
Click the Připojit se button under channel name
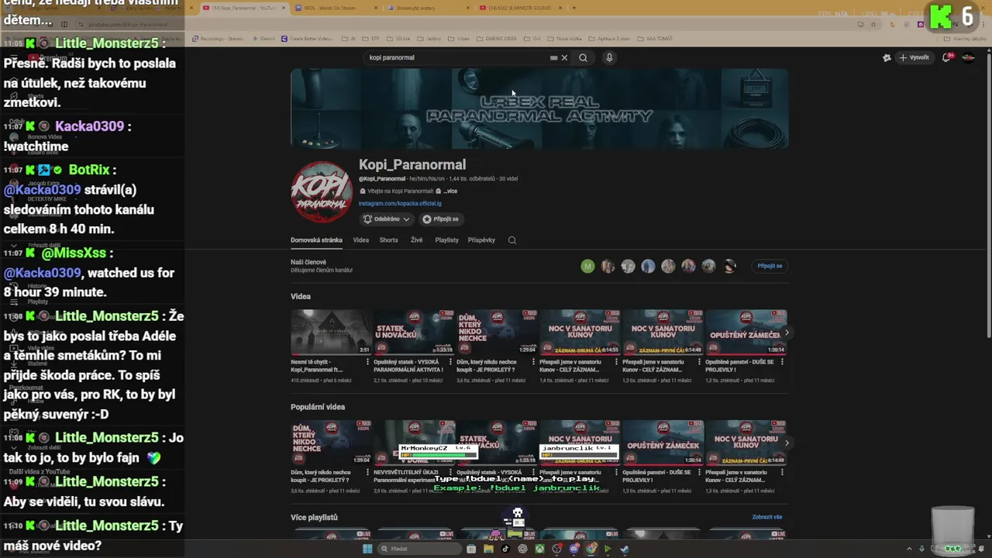440,219
